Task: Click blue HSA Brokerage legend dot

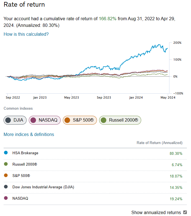Action: [x=6, y=153]
